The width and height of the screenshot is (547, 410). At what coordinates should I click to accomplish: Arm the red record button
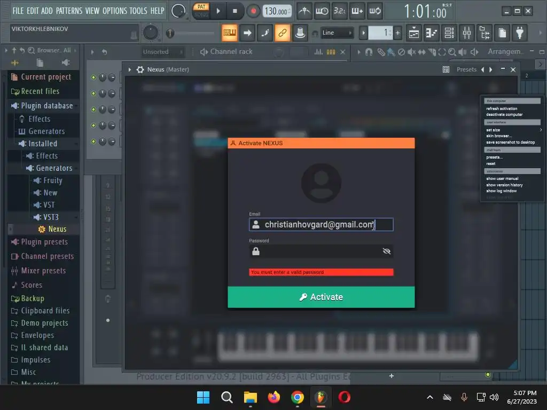tap(253, 11)
